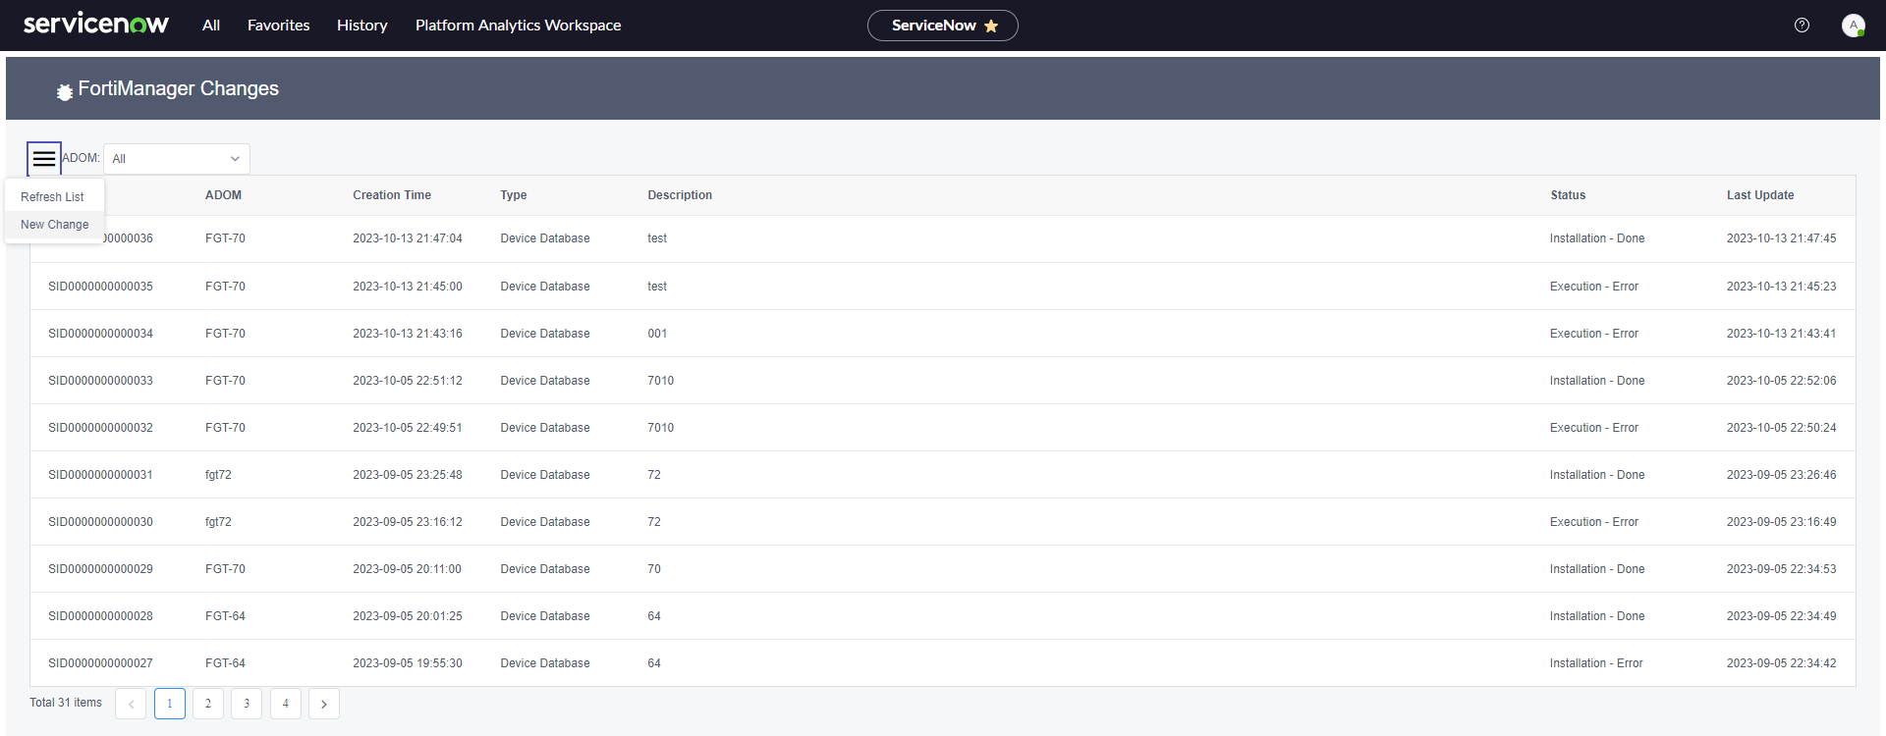Click last update 2023-09-05 23:16:49
Image resolution: width=1886 pixels, height=736 pixels.
click(x=1782, y=522)
